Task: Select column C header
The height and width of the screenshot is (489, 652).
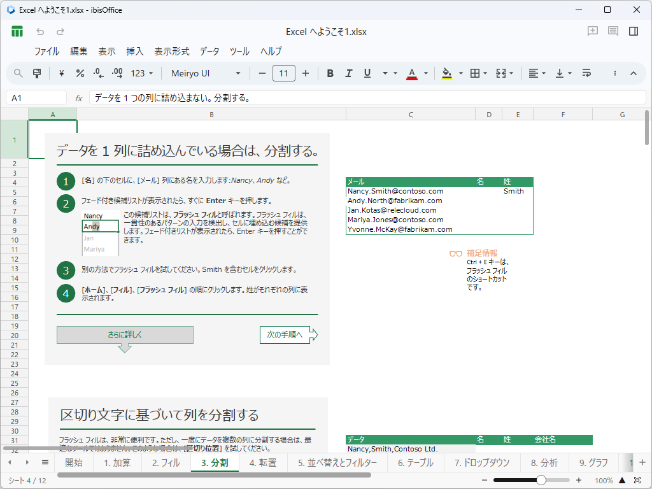Action: pyautogui.click(x=411, y=115)
